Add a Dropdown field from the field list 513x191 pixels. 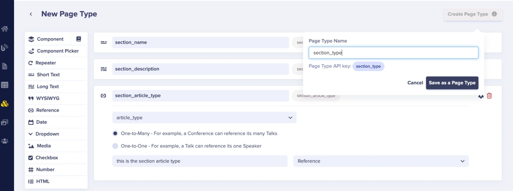(x=47, y=134)
